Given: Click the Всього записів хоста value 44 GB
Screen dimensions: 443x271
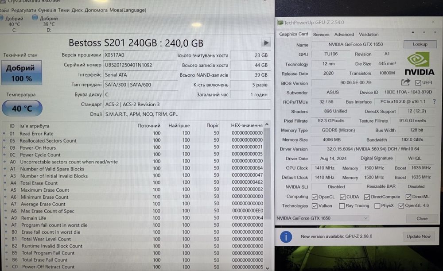Looking at the screenshot, I should click(250, 65).
